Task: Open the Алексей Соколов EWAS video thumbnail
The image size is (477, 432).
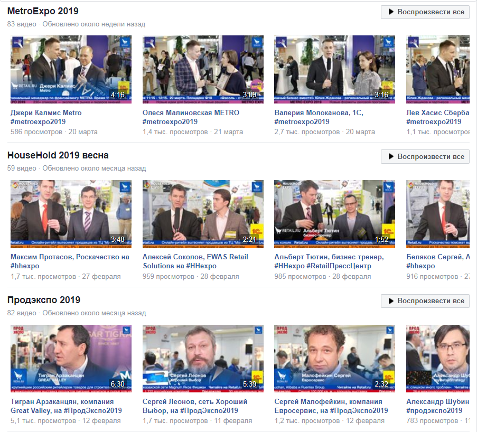Action: pos(203,214)
